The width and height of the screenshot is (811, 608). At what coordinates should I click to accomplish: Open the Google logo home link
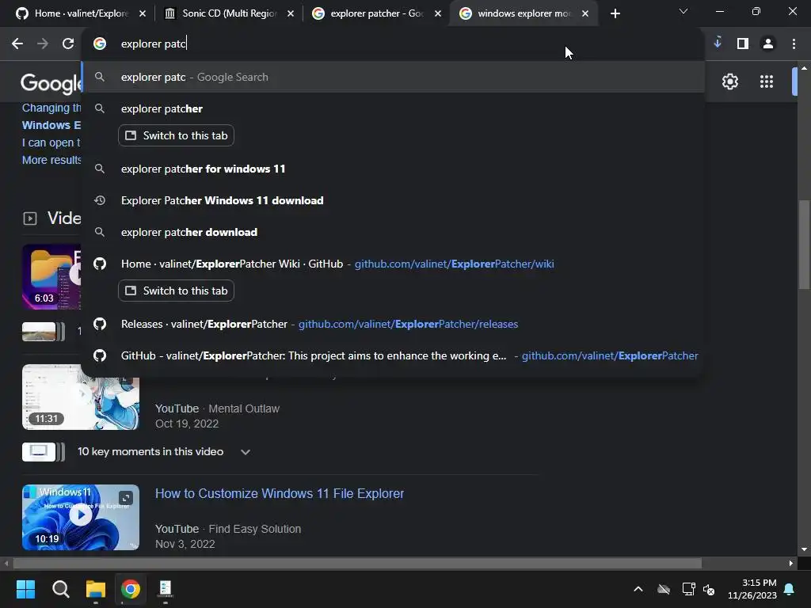(51, 82)
